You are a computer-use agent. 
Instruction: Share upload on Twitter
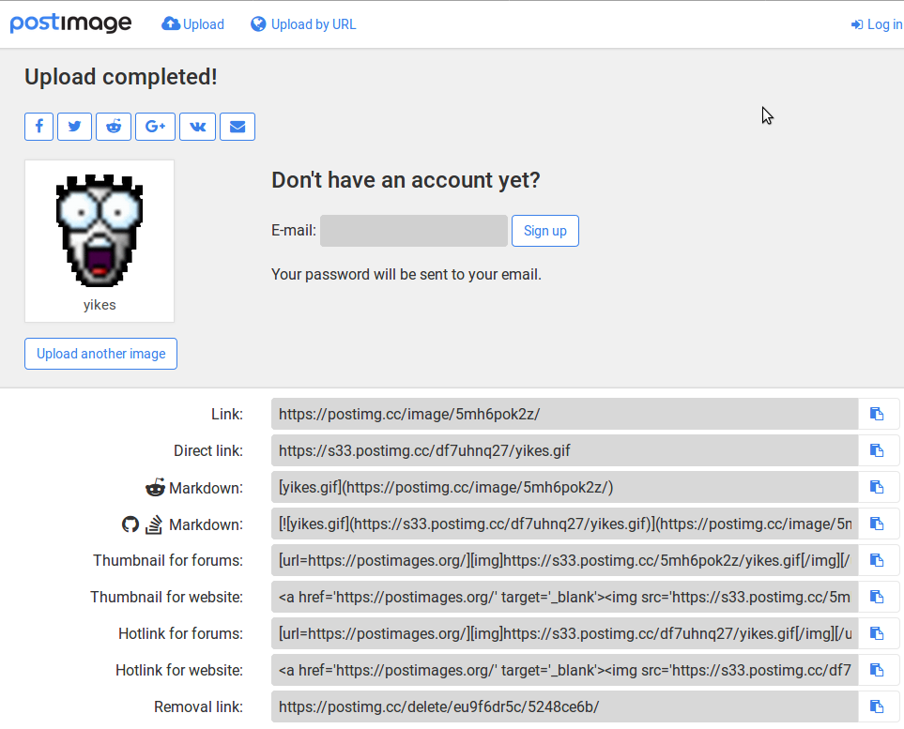(74, 127)
